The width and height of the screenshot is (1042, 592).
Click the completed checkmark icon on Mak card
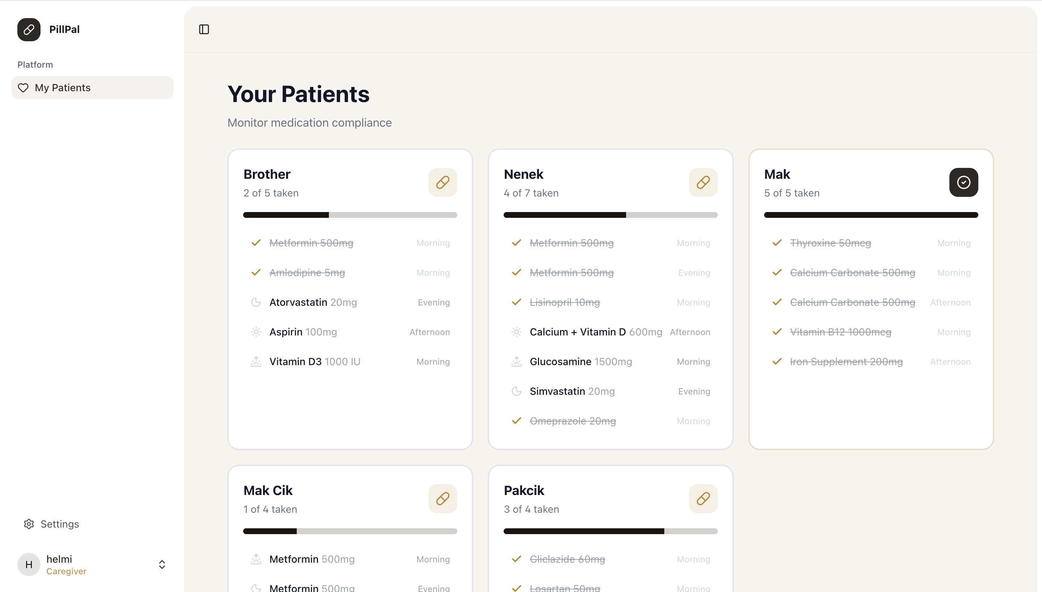[x=963, y=182]
